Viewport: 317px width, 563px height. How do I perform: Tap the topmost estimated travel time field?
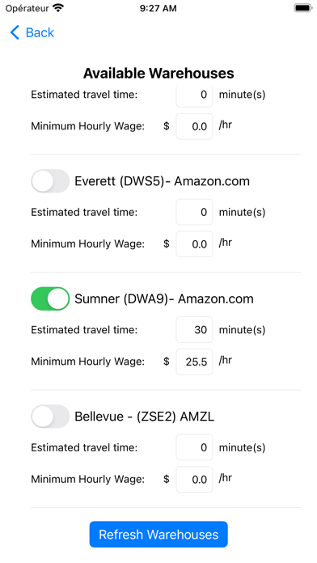[194, 96]
